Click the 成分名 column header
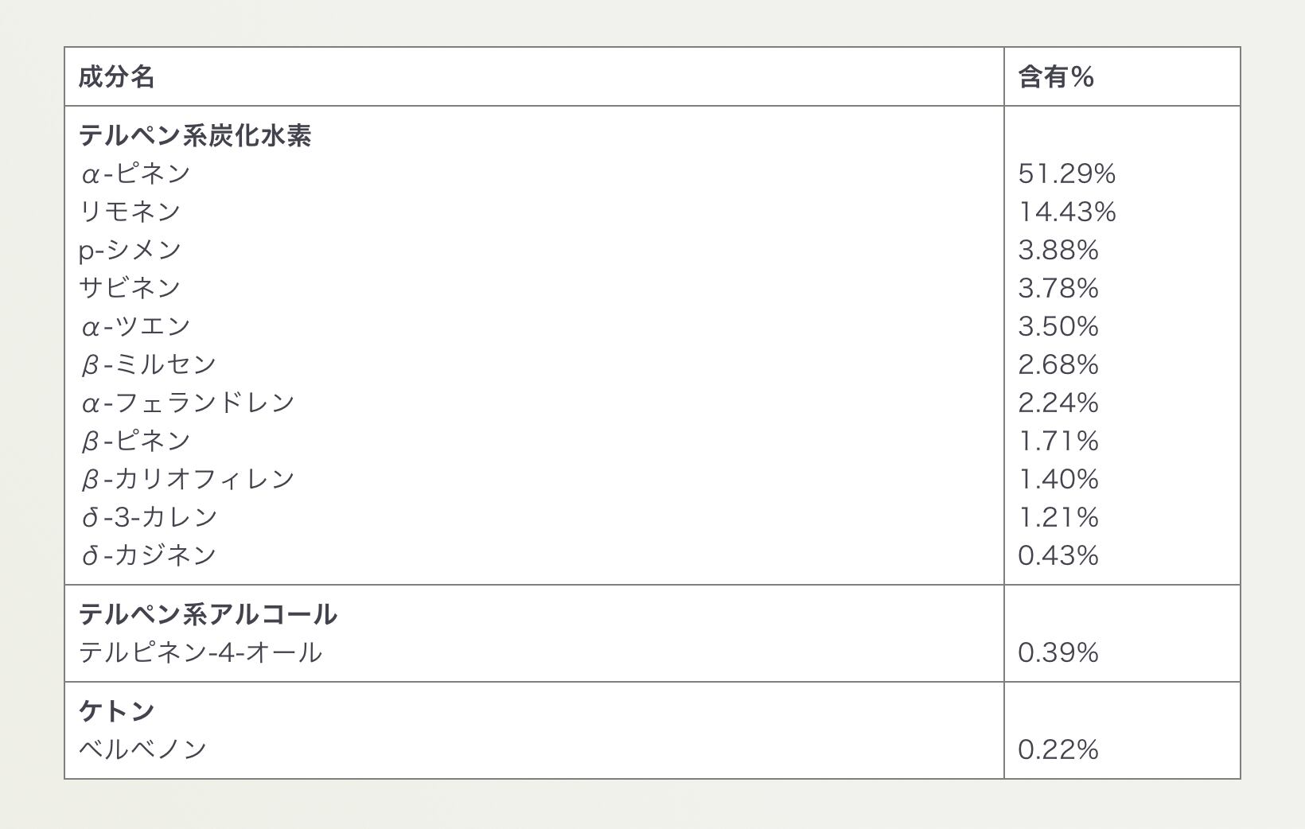Screen dimensions: 1305x829 [116, 77]
